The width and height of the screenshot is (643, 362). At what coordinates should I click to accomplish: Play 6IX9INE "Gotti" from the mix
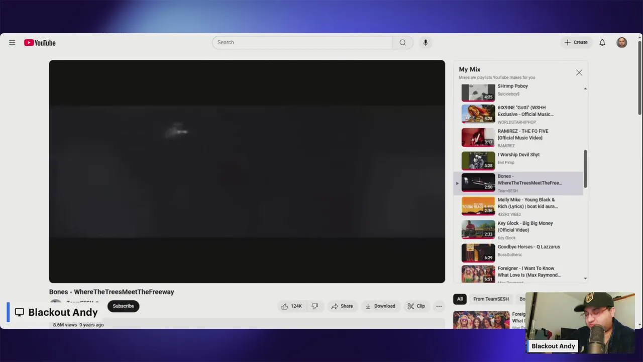(x=518, y=114)
